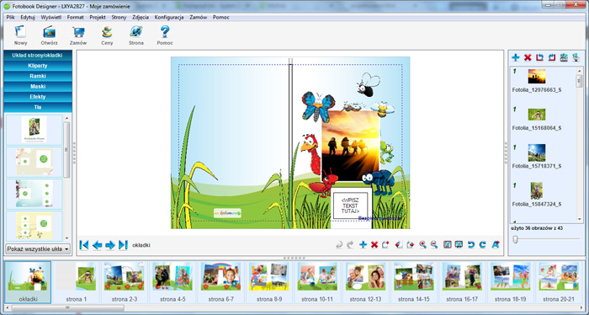Click the sunset hikers photo on the cover

(351, 147)
